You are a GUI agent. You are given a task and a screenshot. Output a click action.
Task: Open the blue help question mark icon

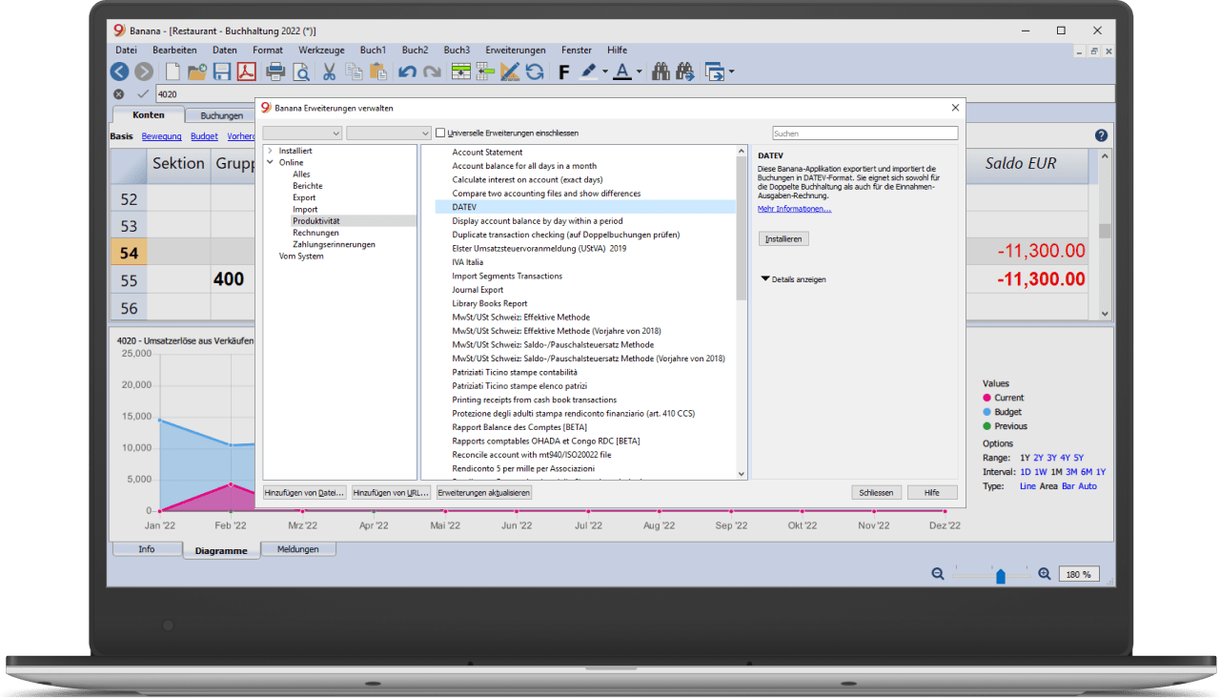tap(1102, 136)
